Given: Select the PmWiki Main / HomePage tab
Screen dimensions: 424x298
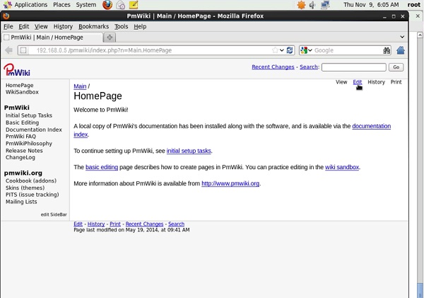Looking at the screenshot, I should point(52,38).
